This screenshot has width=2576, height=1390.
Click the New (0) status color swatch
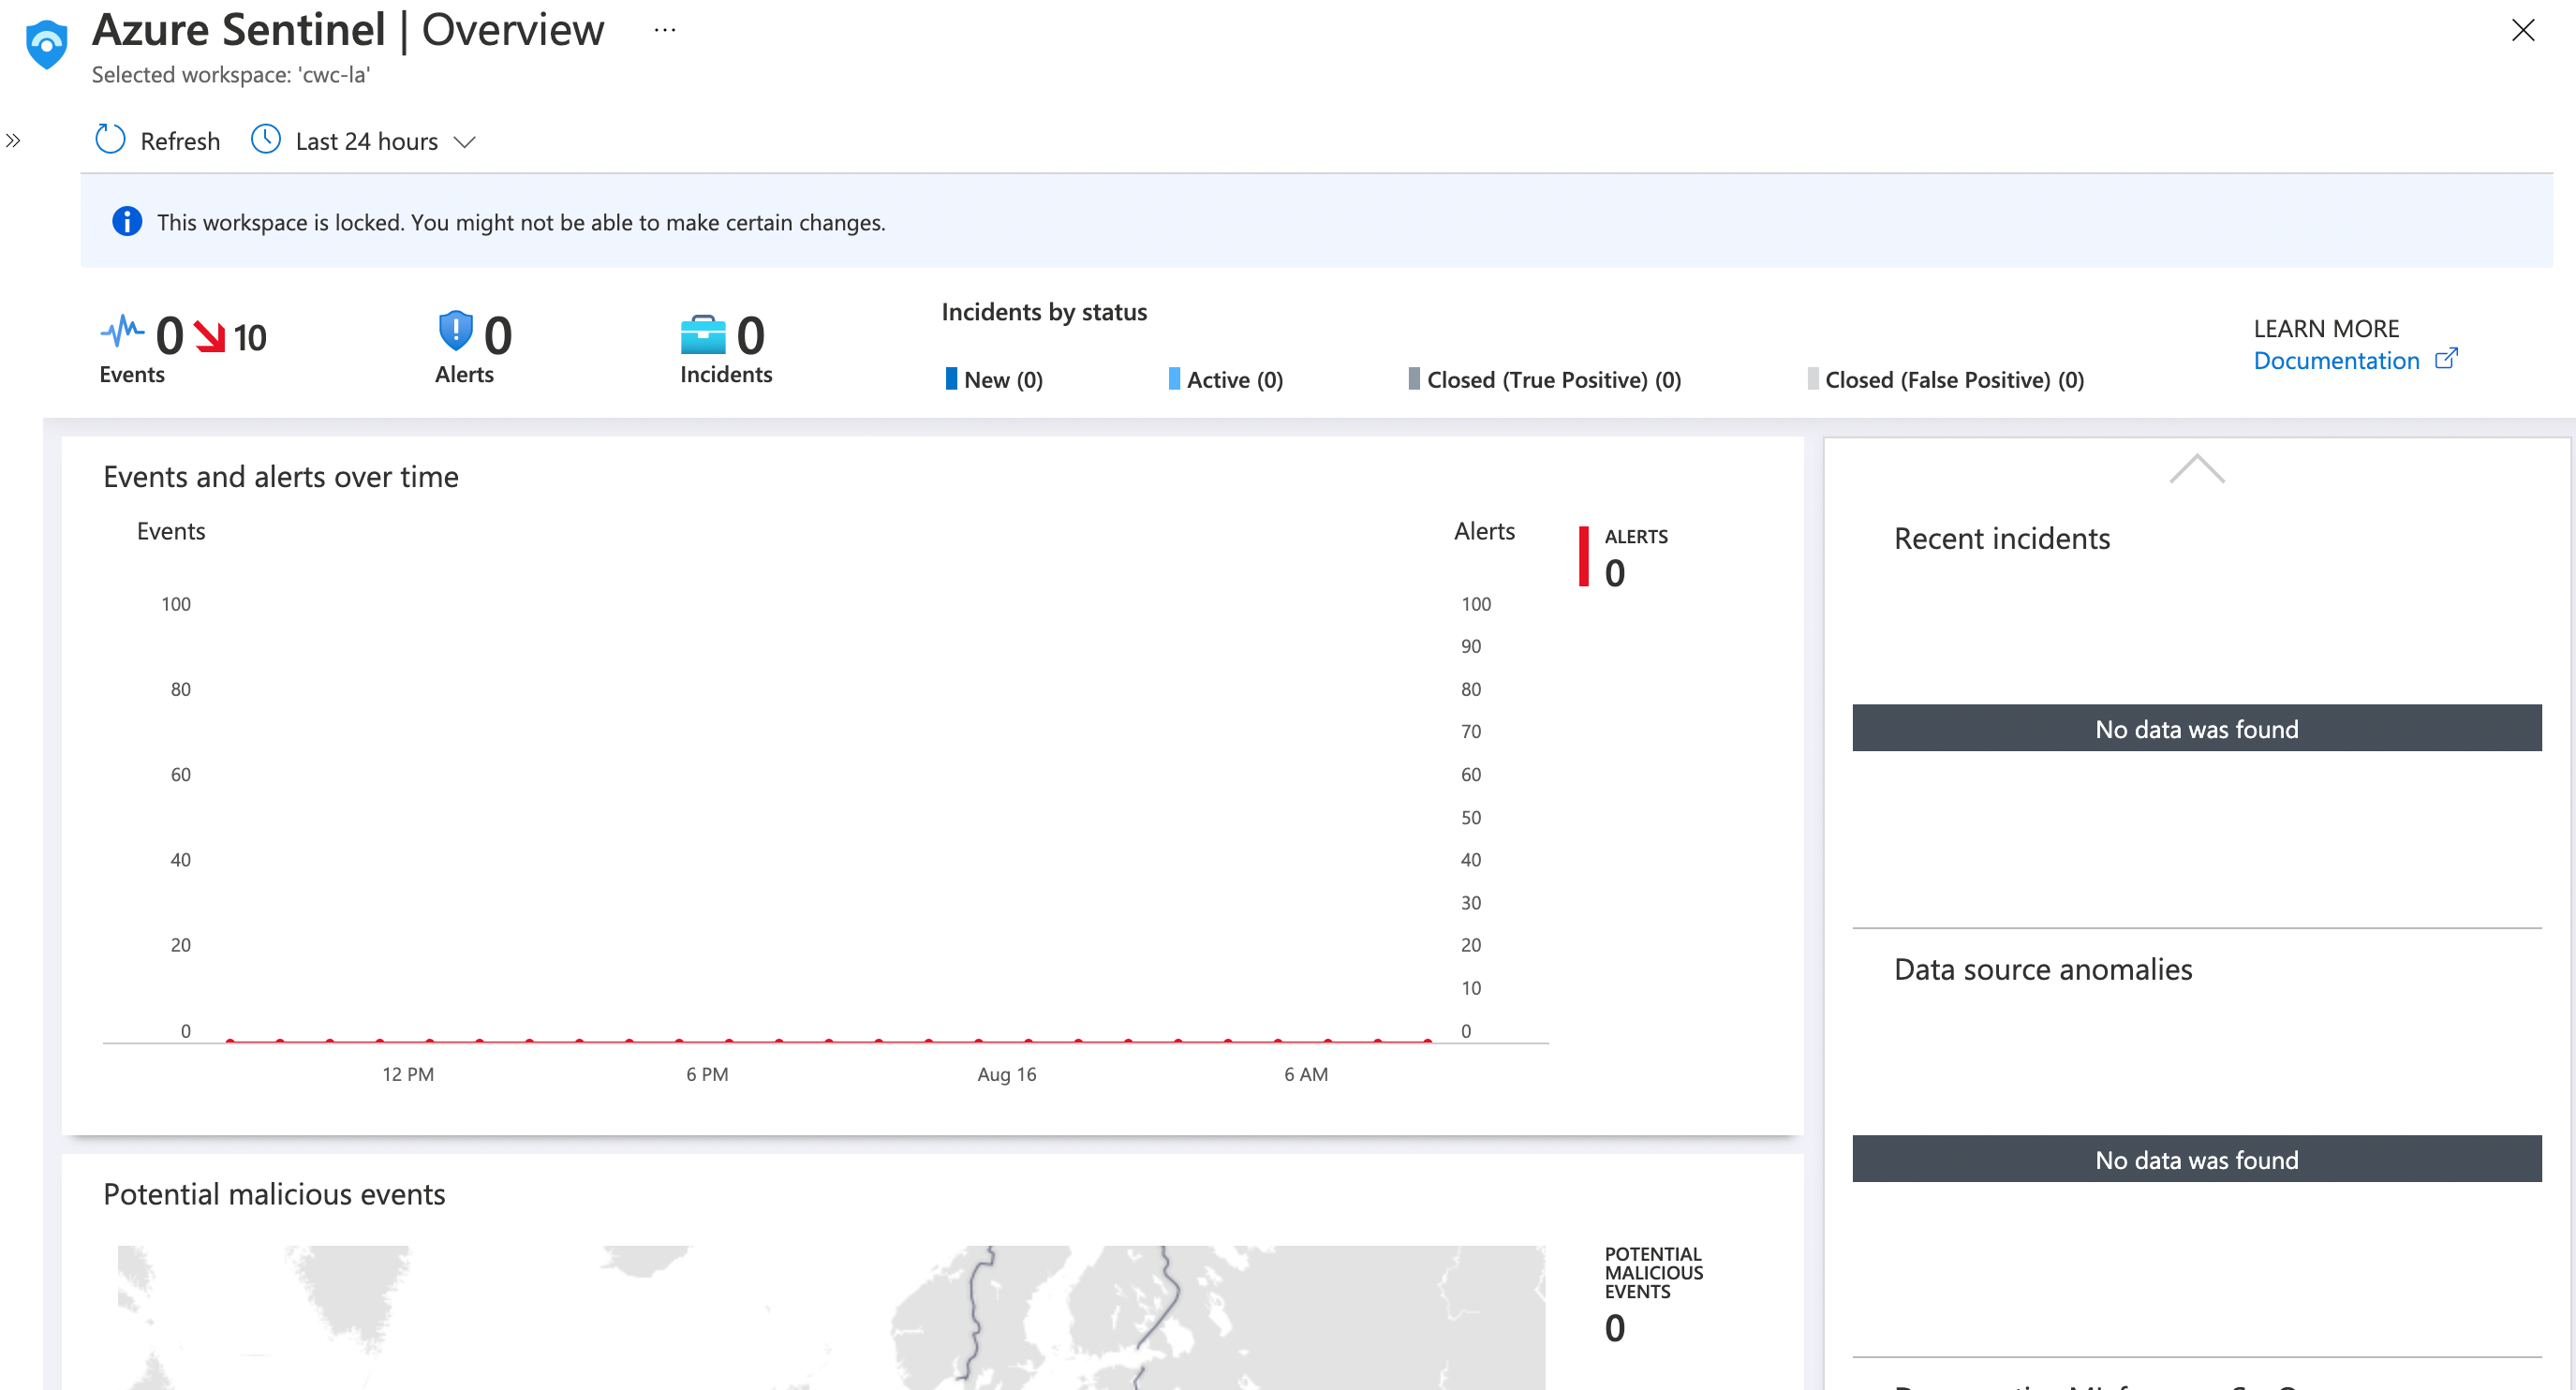[951, 378]
